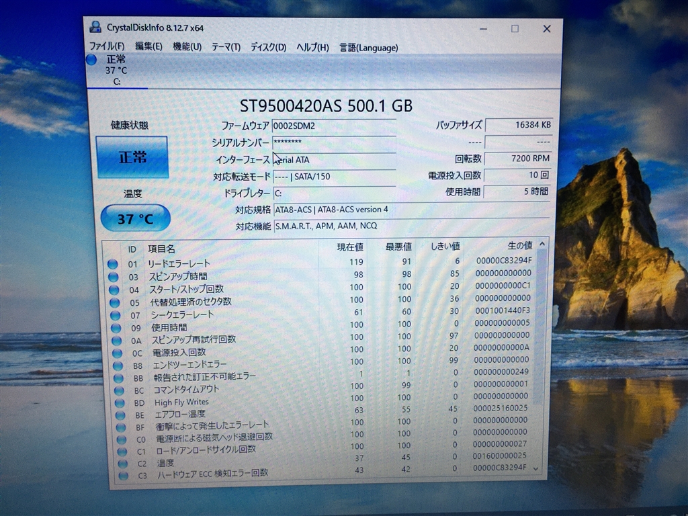Open the テーマ(T) menu

click(226, 47)
